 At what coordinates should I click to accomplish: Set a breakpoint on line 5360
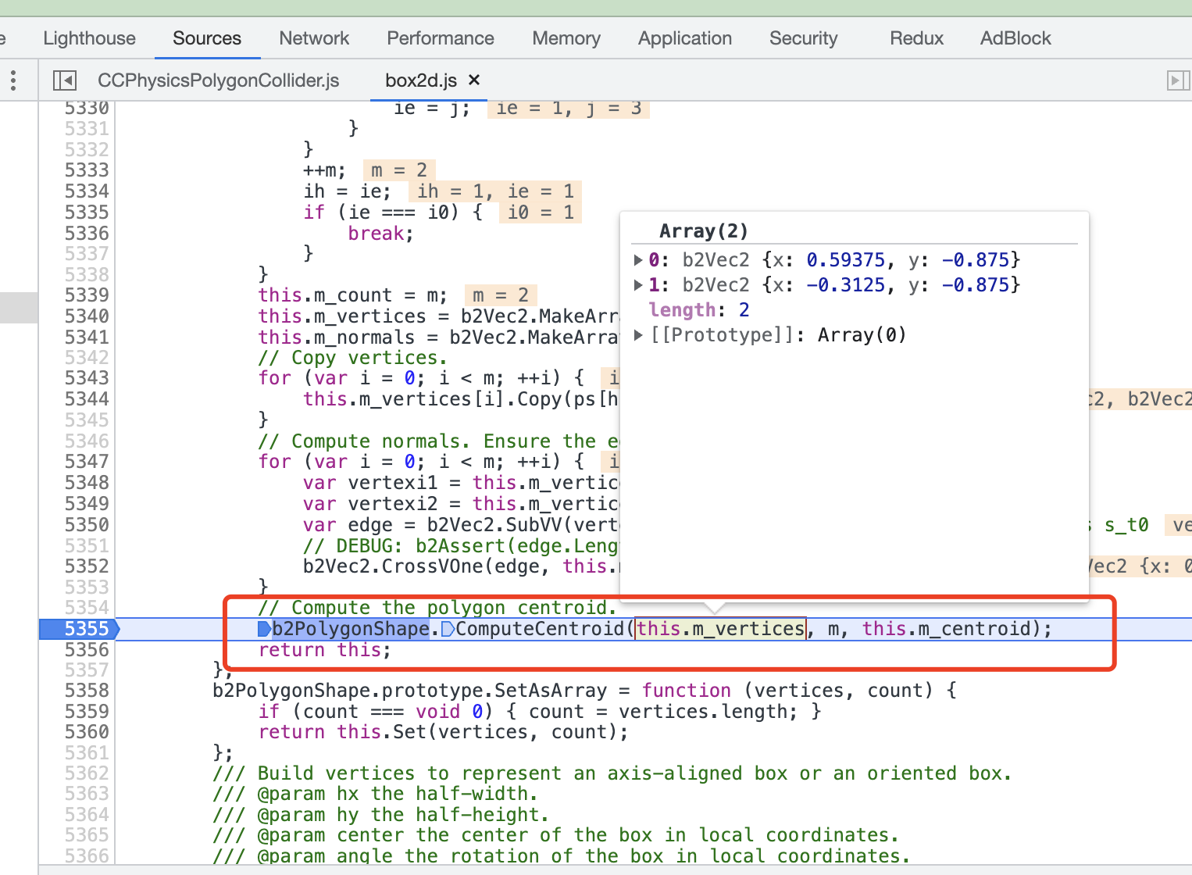[86, 732]
